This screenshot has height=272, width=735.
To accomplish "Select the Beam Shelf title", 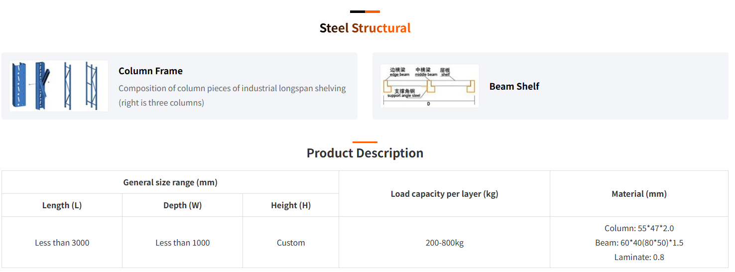I will (514, 86).
